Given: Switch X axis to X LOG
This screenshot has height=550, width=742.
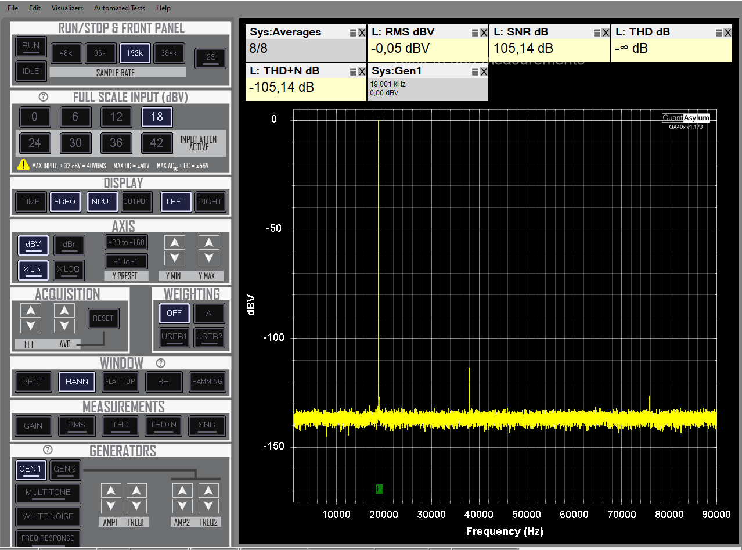Looking at the screenshot, I should [x=69, y=269].
